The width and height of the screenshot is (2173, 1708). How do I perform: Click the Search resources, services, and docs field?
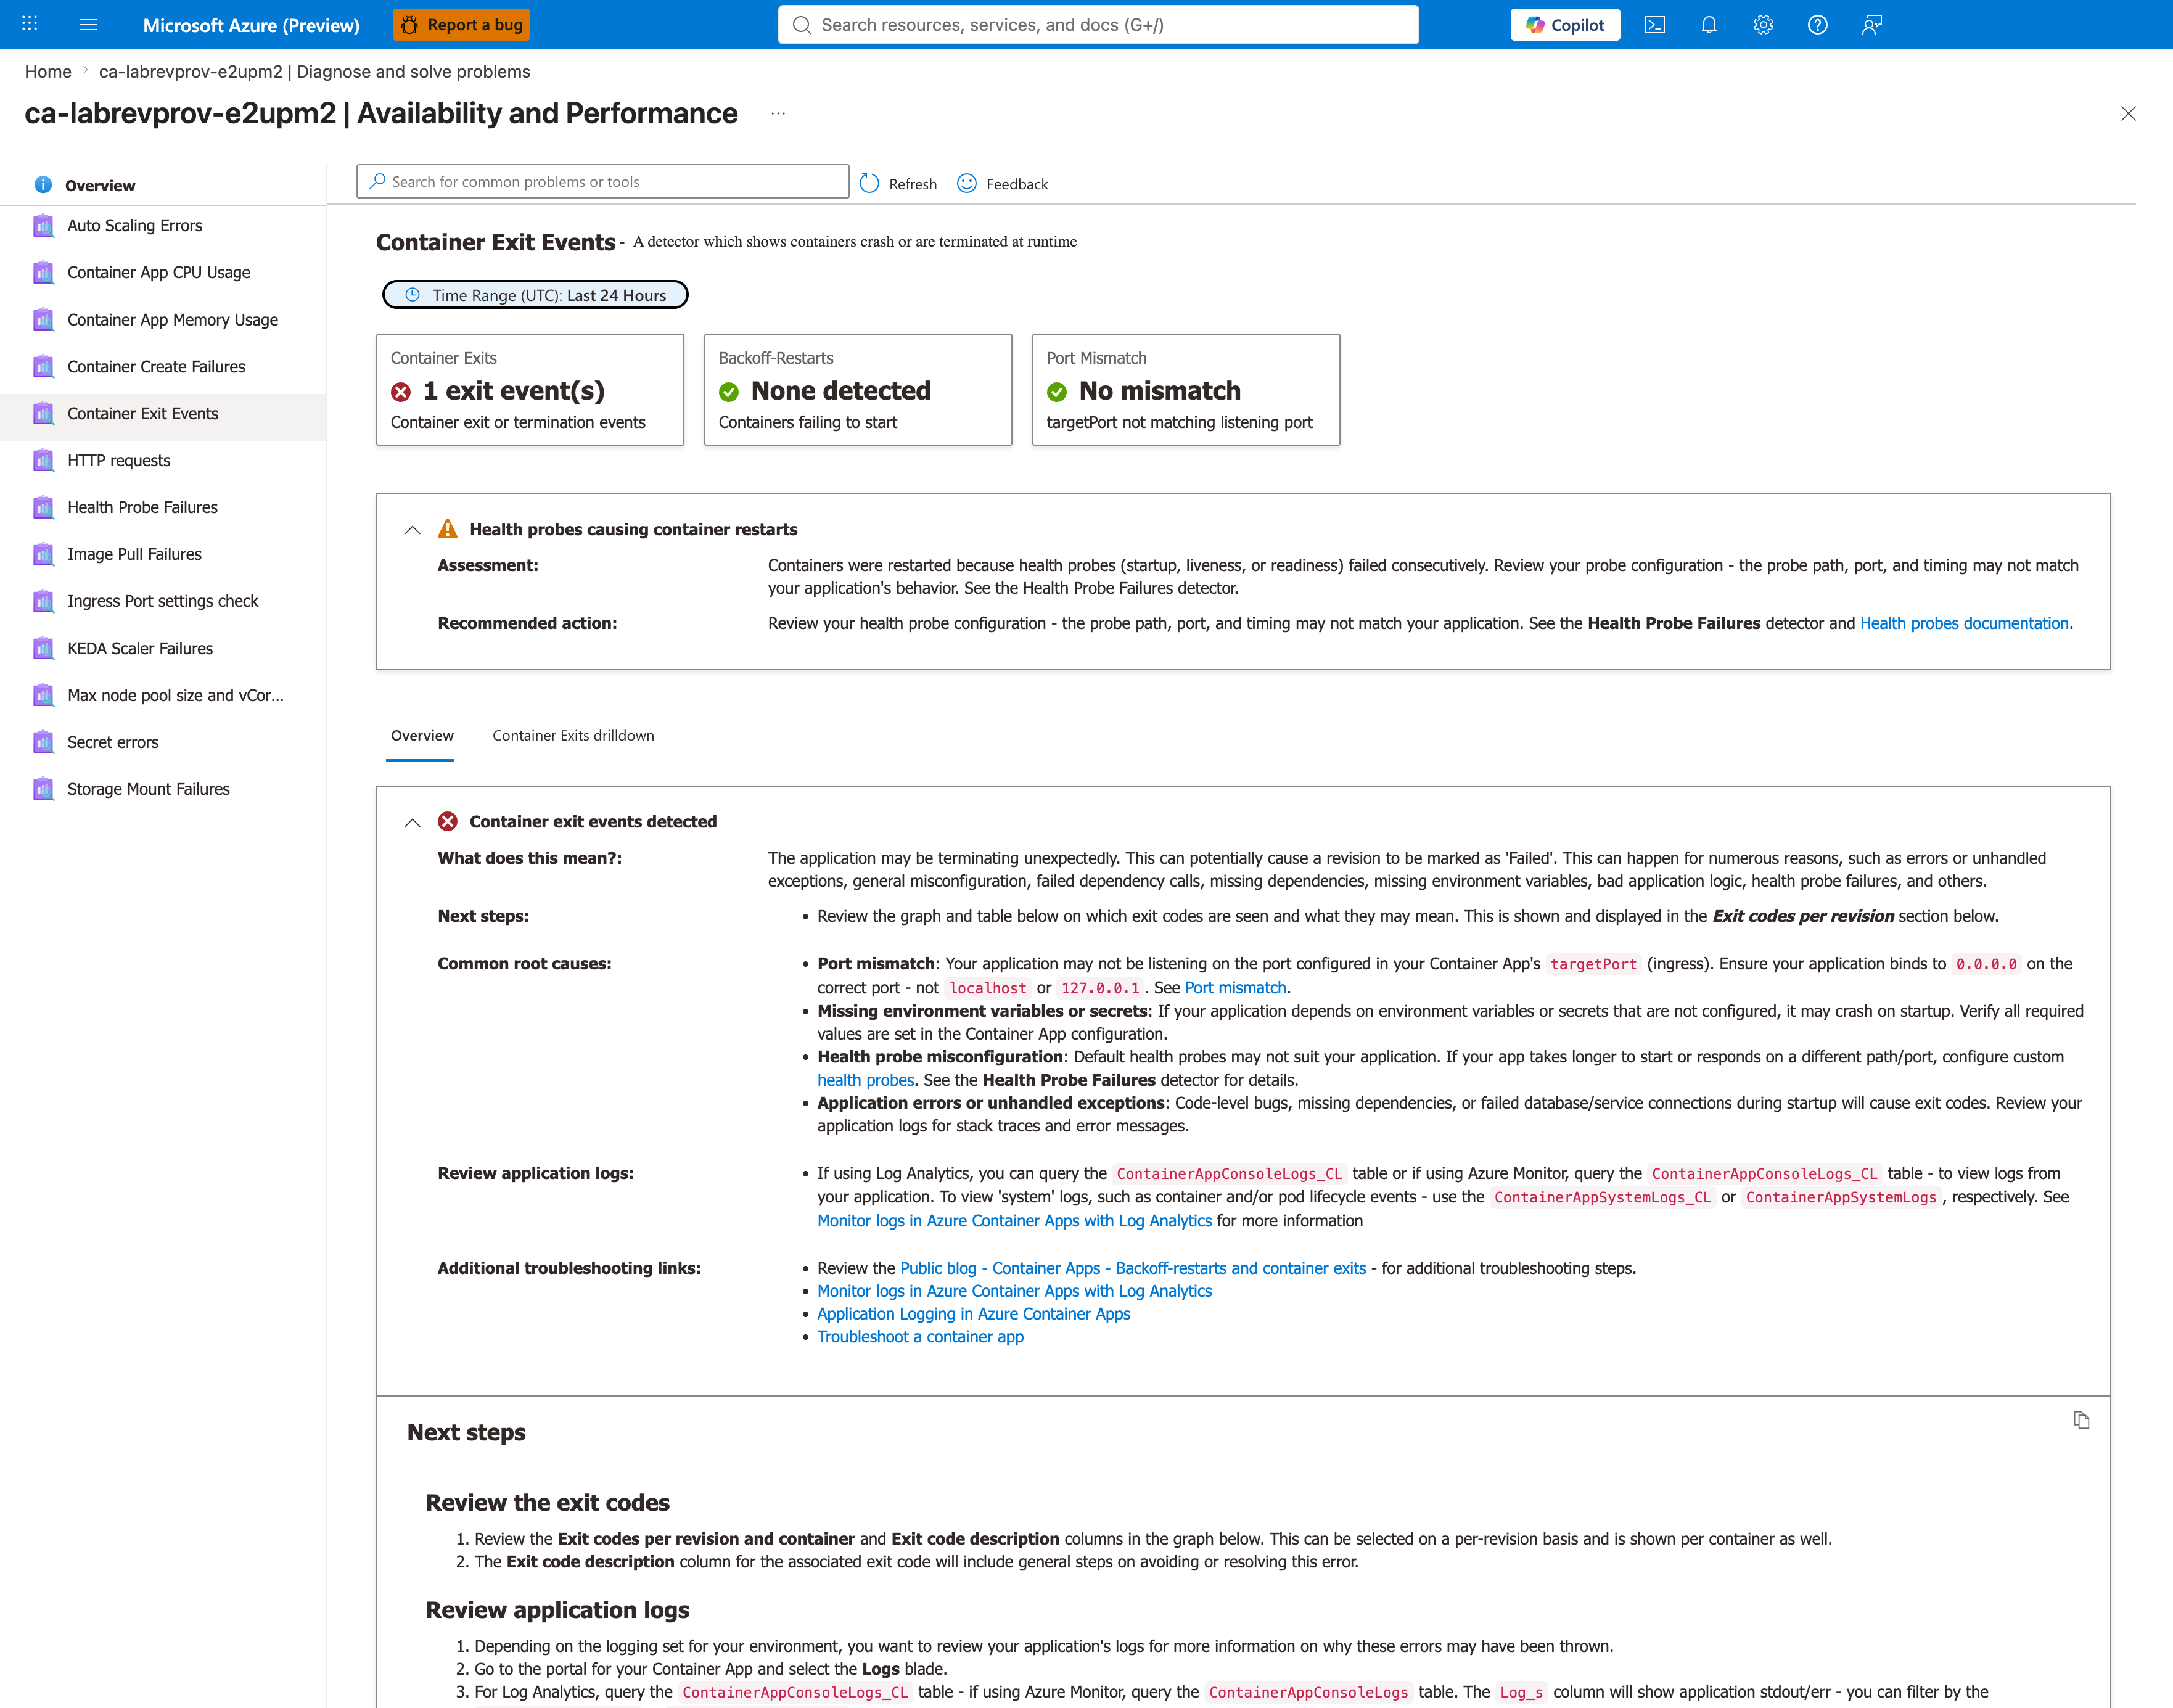(x=1098, y=25)
